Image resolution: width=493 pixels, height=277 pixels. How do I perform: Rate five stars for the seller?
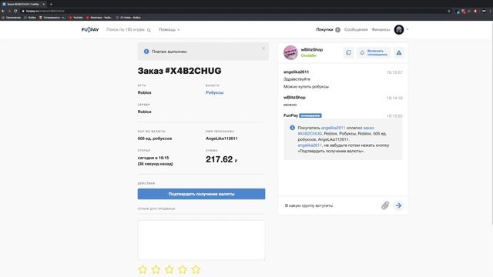pos(196,269)
